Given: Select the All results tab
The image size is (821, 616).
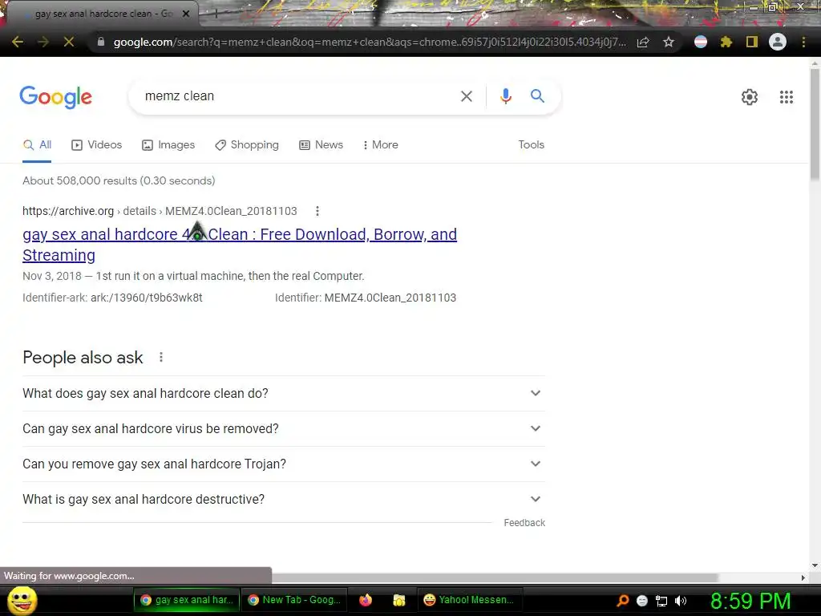Looking at the screenshot, I should pyautogui.click(x=37, y=144).
